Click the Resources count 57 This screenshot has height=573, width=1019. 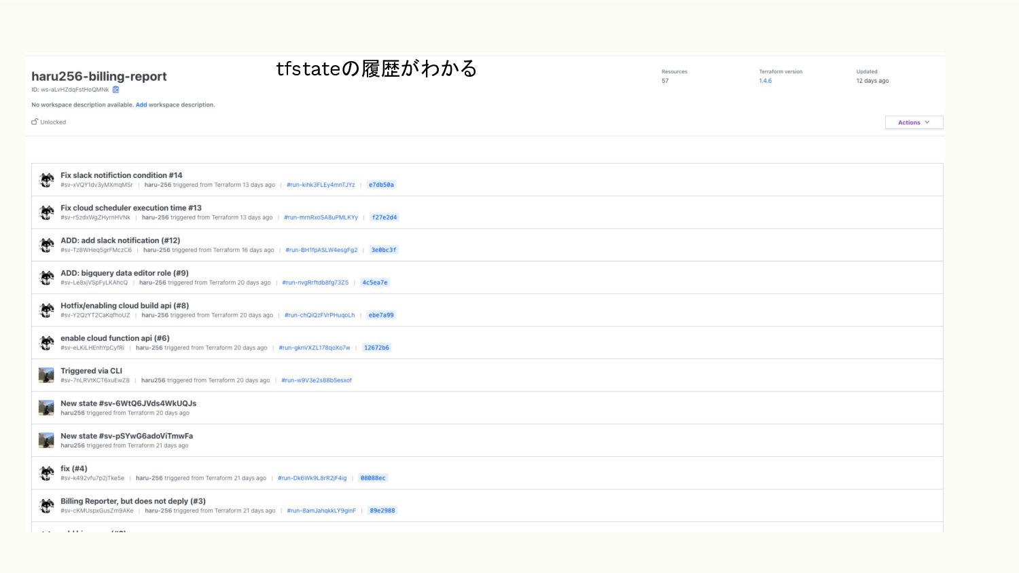[x=665, y=81]
